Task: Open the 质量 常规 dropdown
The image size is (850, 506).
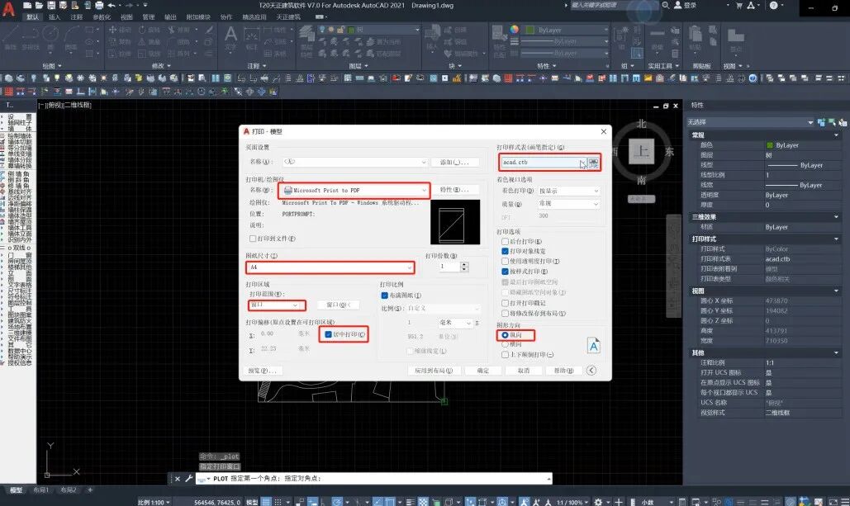Action: click(568, 204)
